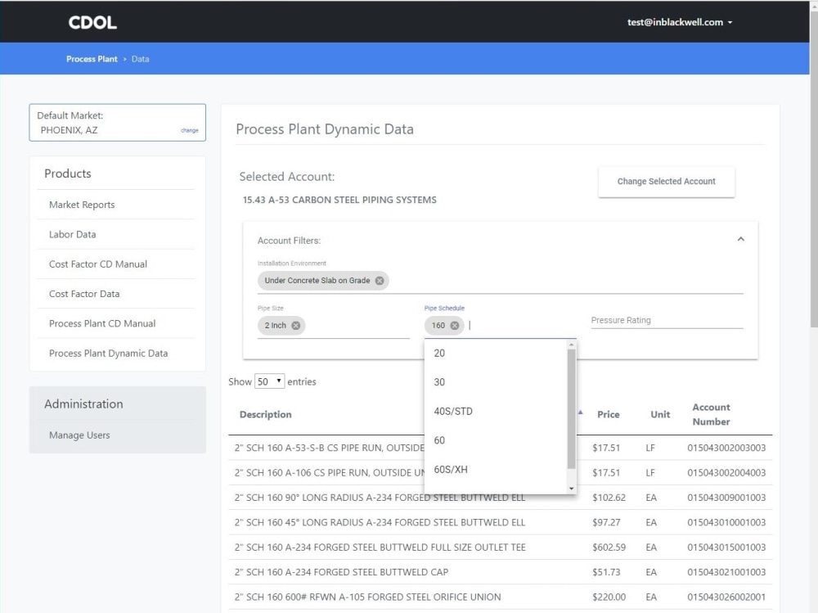Open the account menu caret beside test@inblackwell.com
This screenshot has height=613, width=818.
(730, 22)
